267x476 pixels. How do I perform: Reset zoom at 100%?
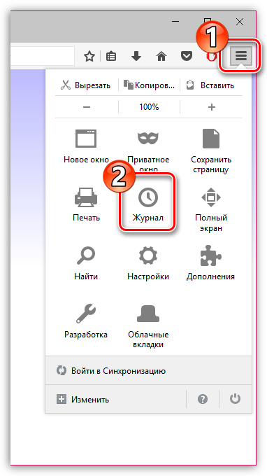pyautogui.click(x=149, y=107)
